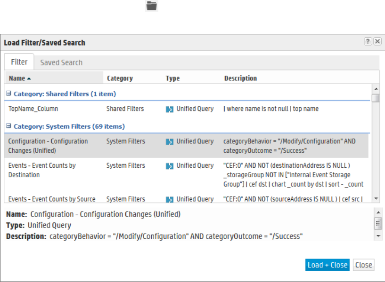Click the Description column header
Screen dimensions: 385x282
point(240,78)
